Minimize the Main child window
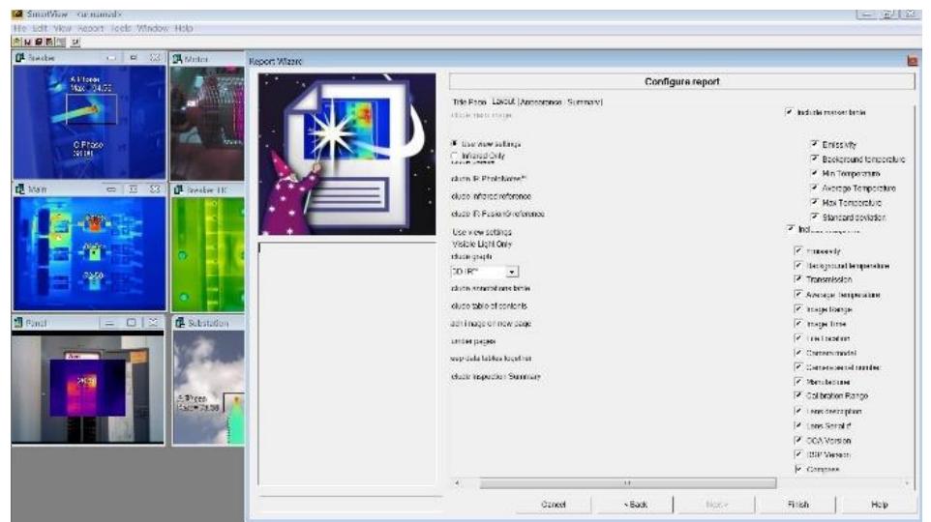Screen dimensions: 931x522 111,189
